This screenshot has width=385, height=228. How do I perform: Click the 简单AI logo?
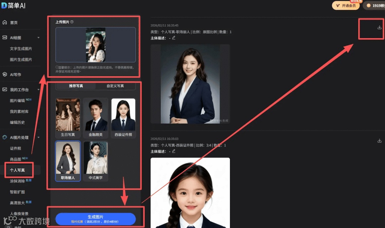(14, 5)
